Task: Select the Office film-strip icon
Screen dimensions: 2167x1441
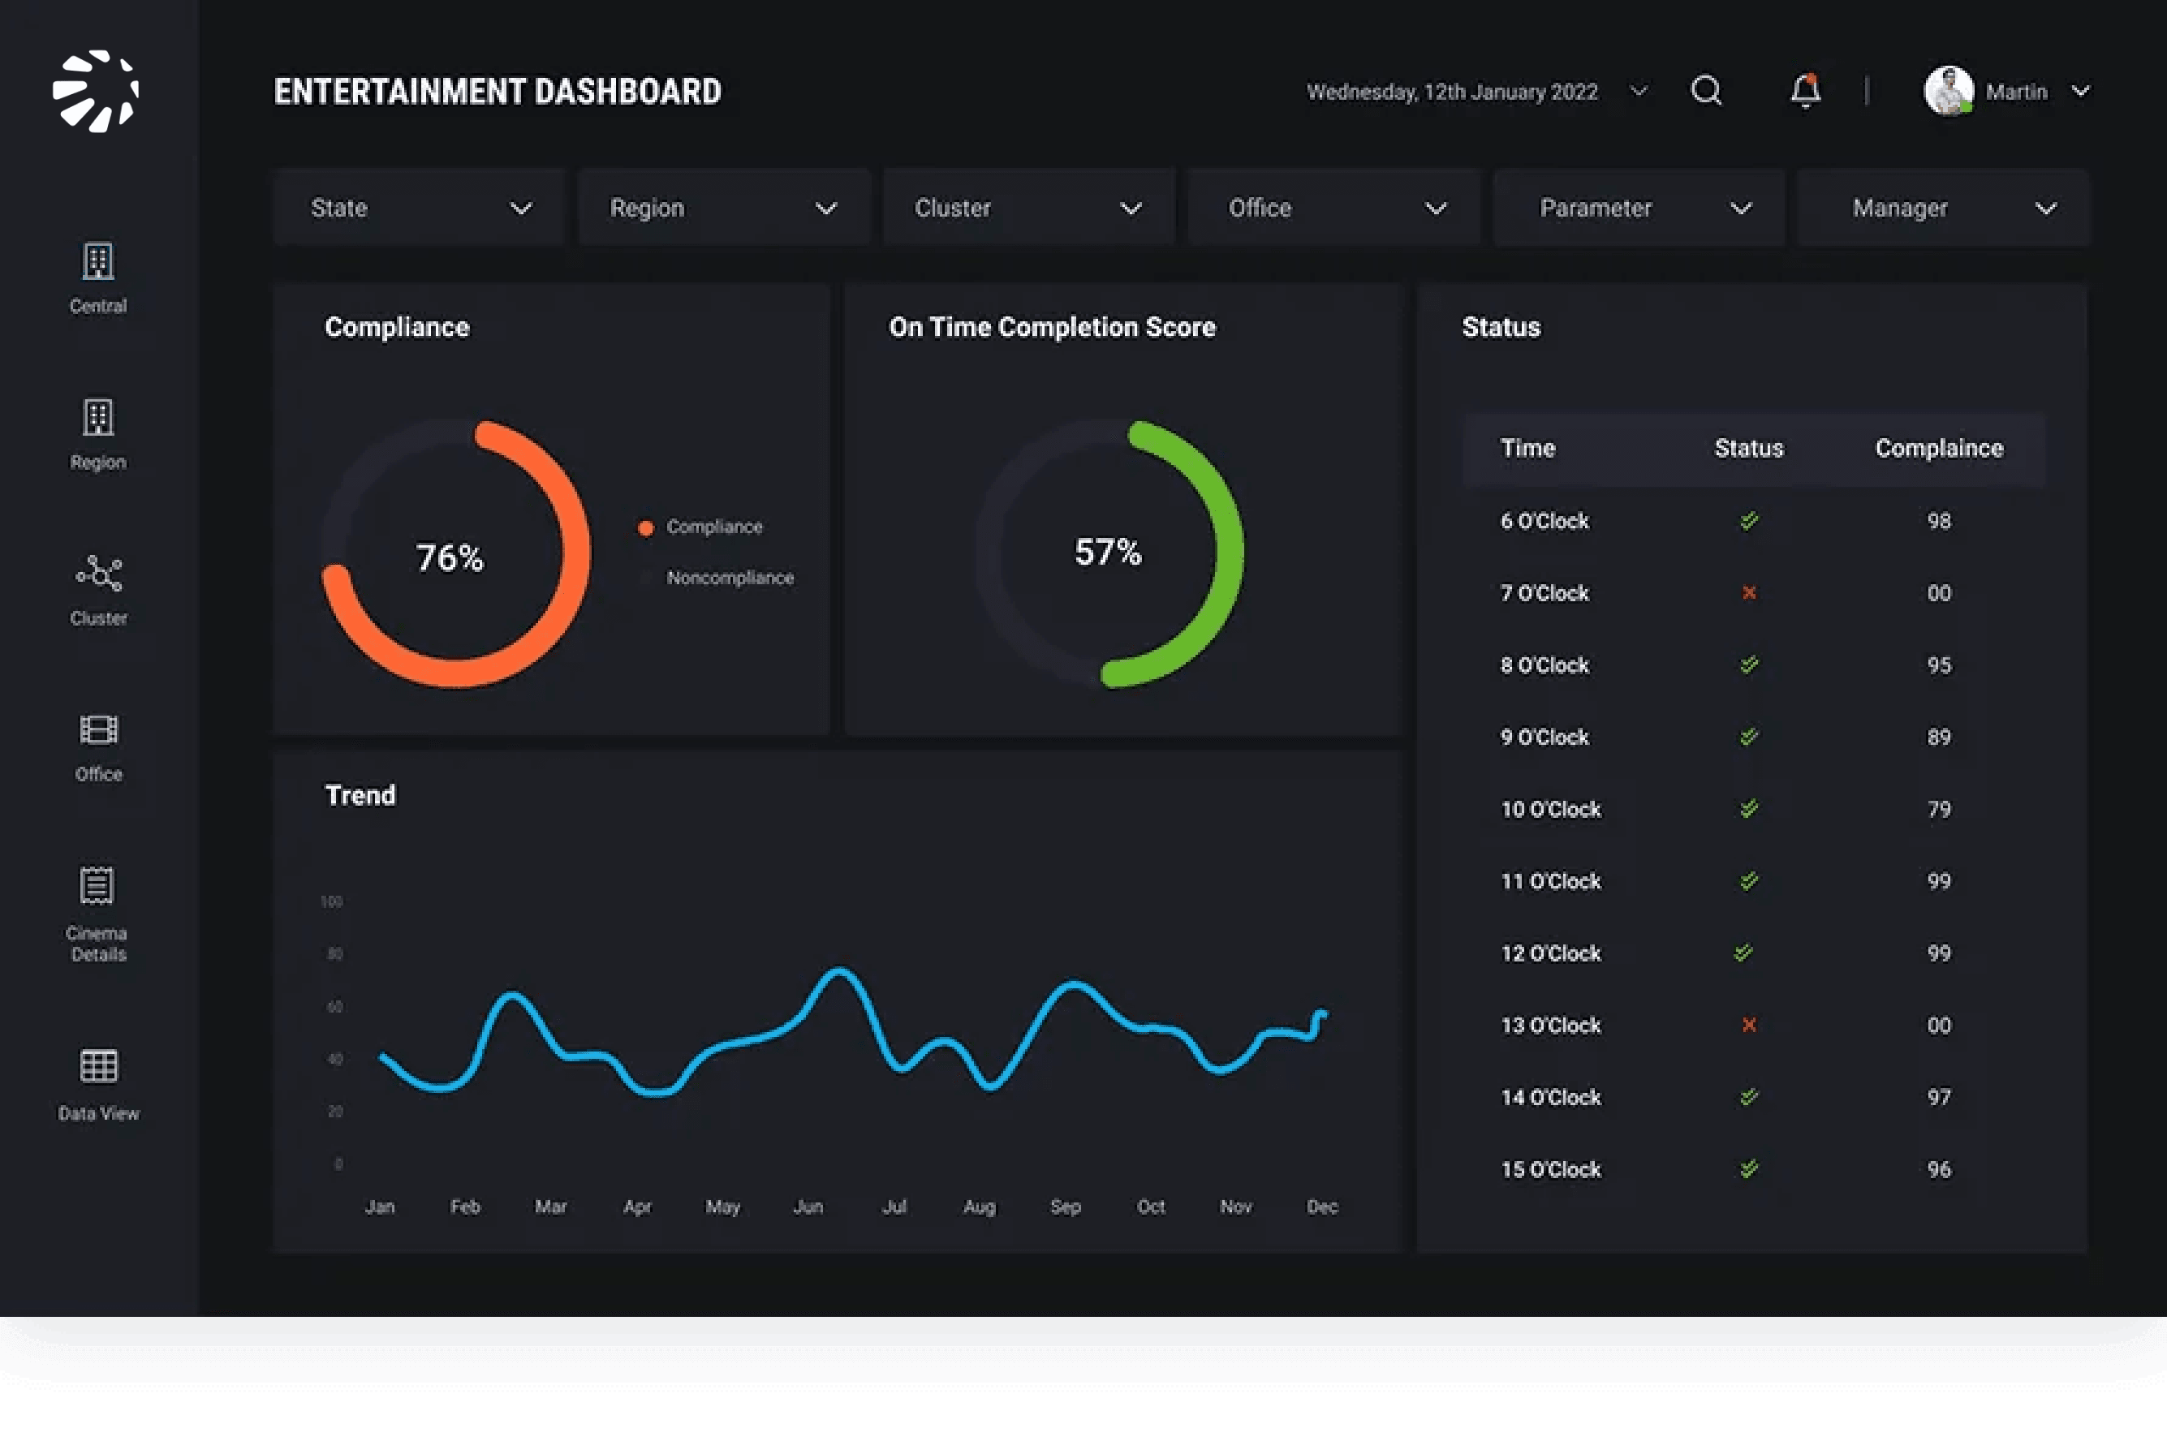Action: coord(97,730)
